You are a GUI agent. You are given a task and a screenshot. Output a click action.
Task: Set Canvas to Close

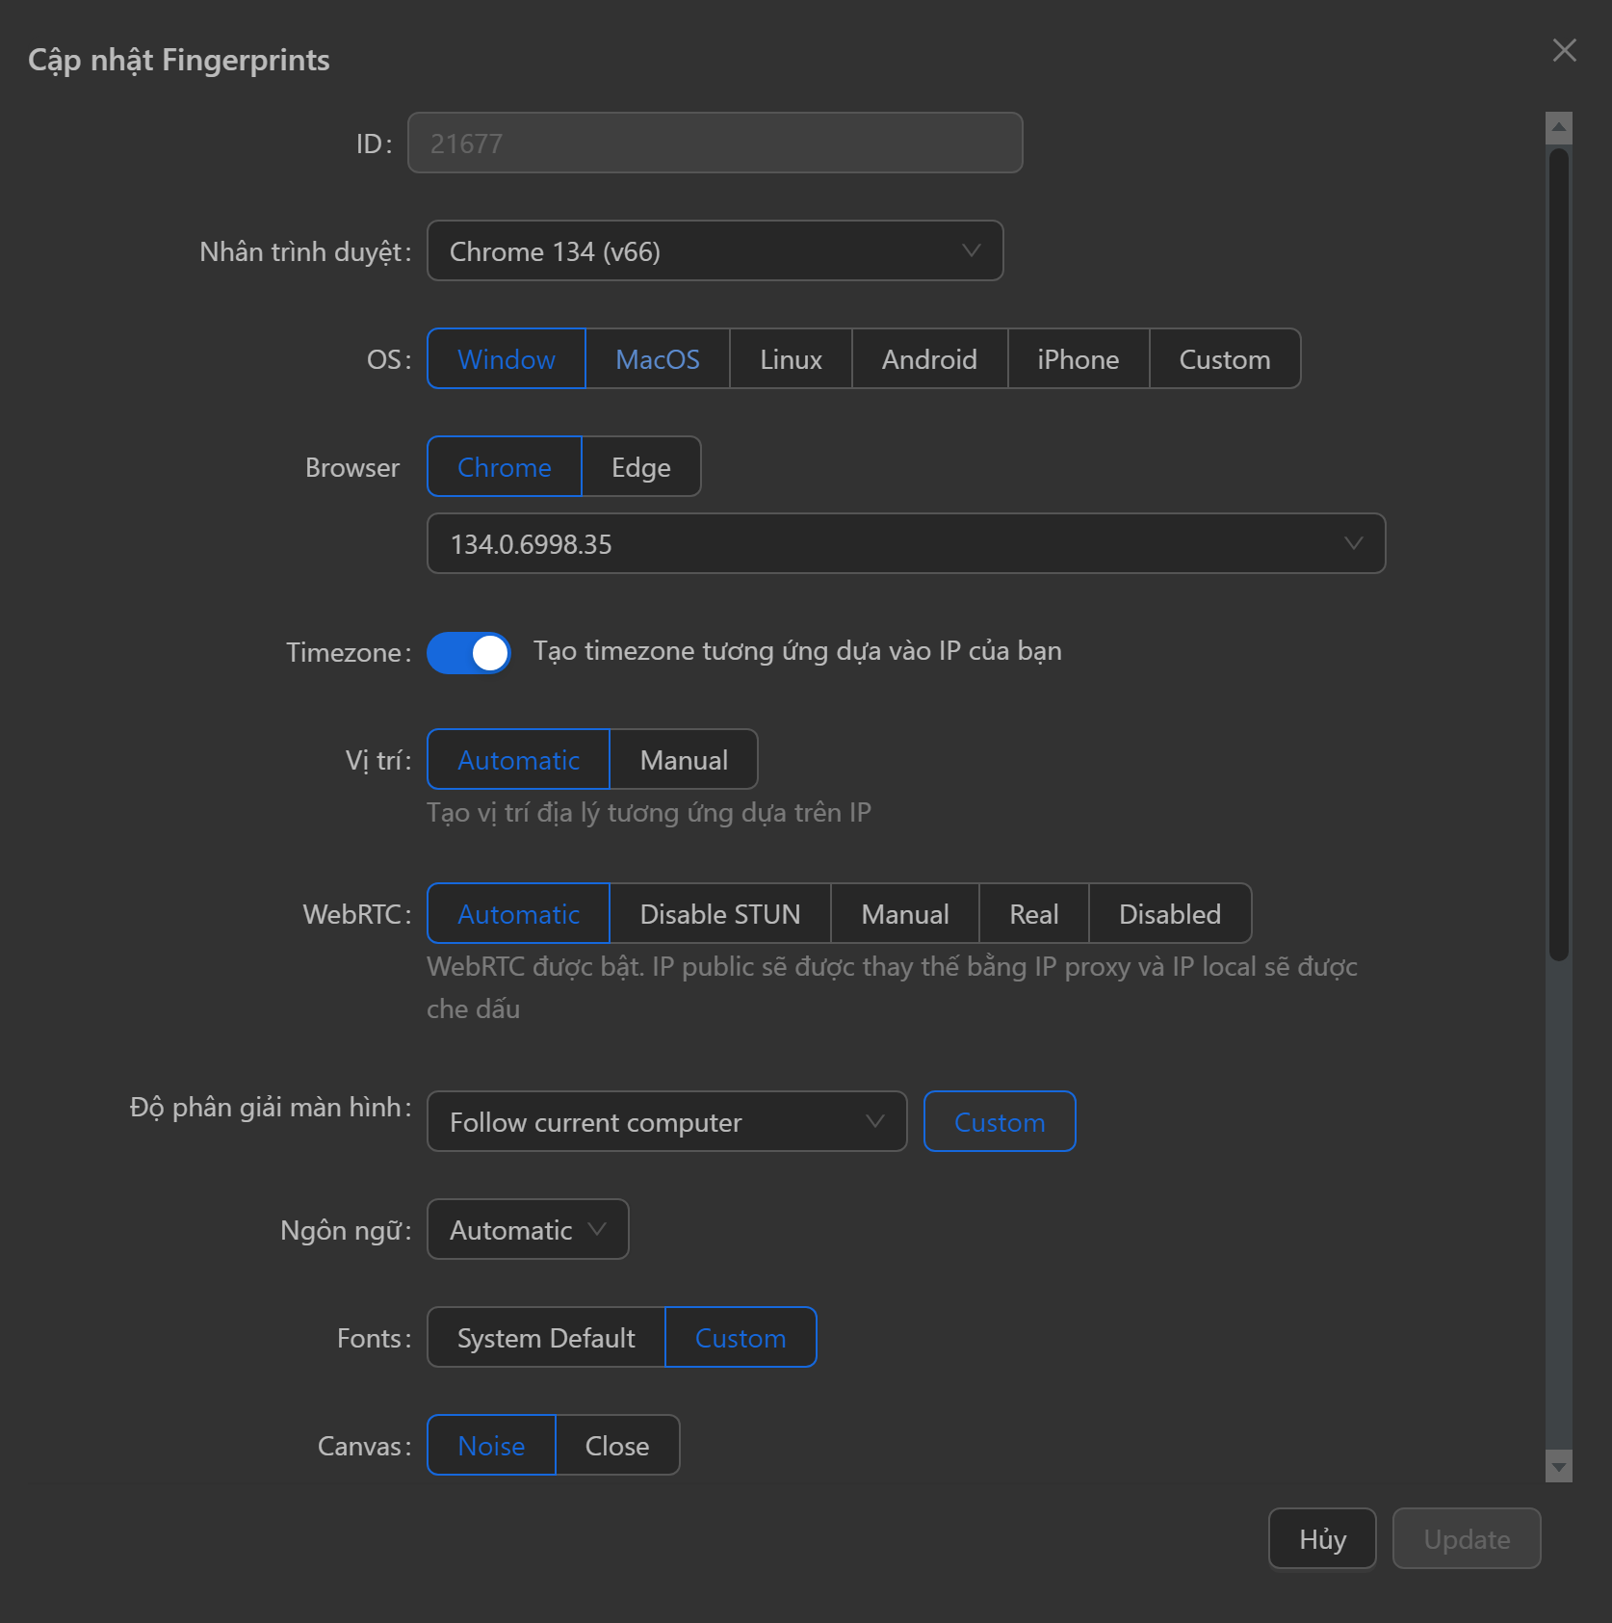(617, 1445)
